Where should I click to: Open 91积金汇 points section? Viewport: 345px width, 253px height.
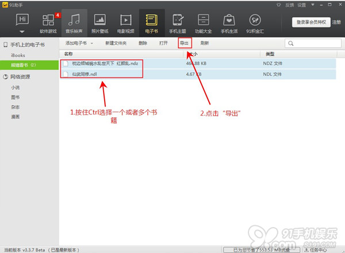coord(255,24)
